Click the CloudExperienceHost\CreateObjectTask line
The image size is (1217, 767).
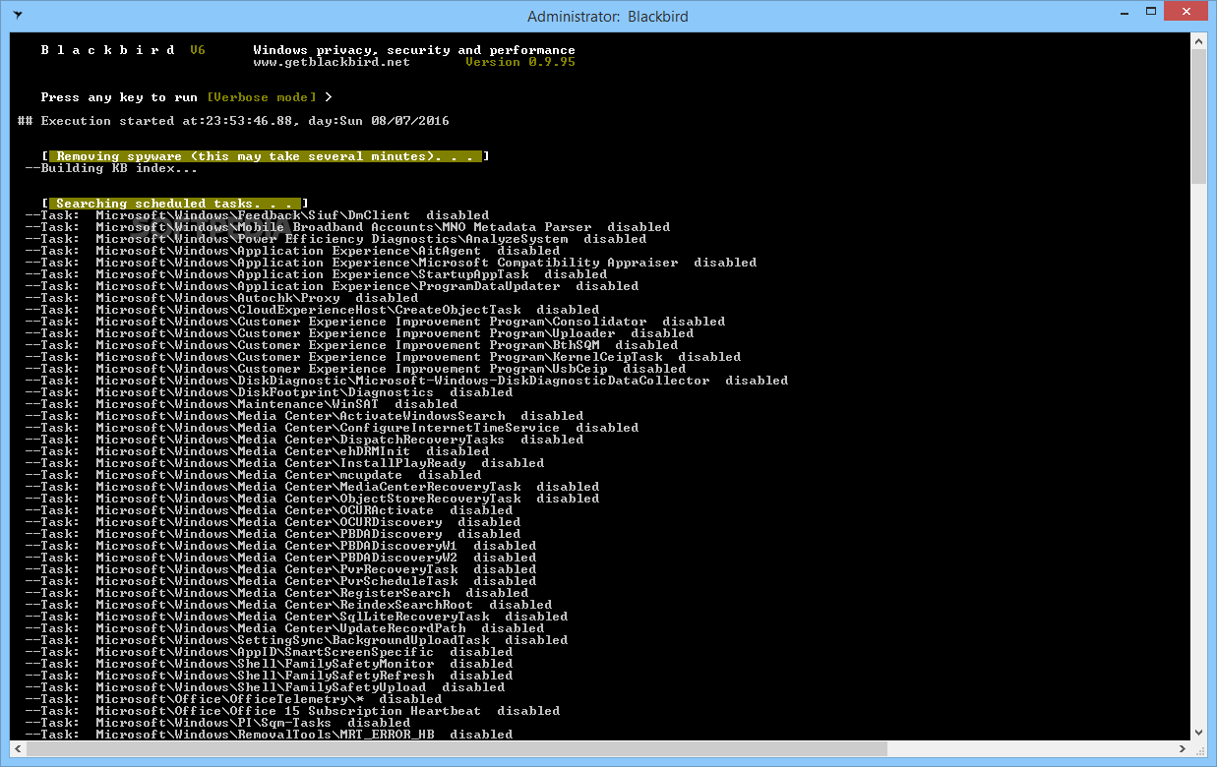tap(312, 310)
